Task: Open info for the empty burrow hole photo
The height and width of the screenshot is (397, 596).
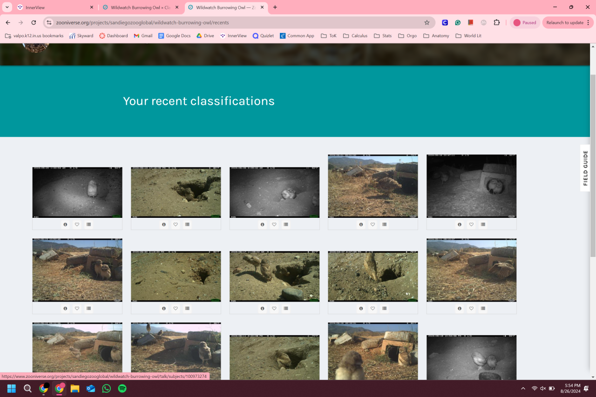Action: (164, 308)
